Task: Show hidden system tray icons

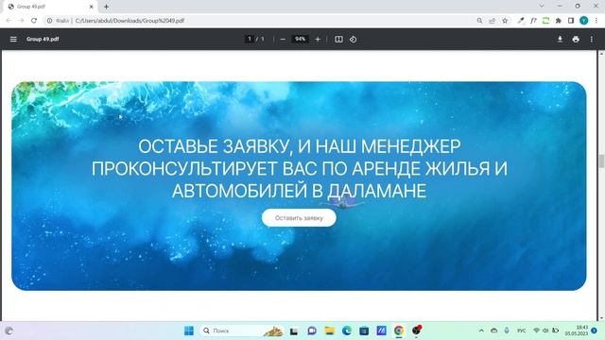Action: [x=481, y=331]
